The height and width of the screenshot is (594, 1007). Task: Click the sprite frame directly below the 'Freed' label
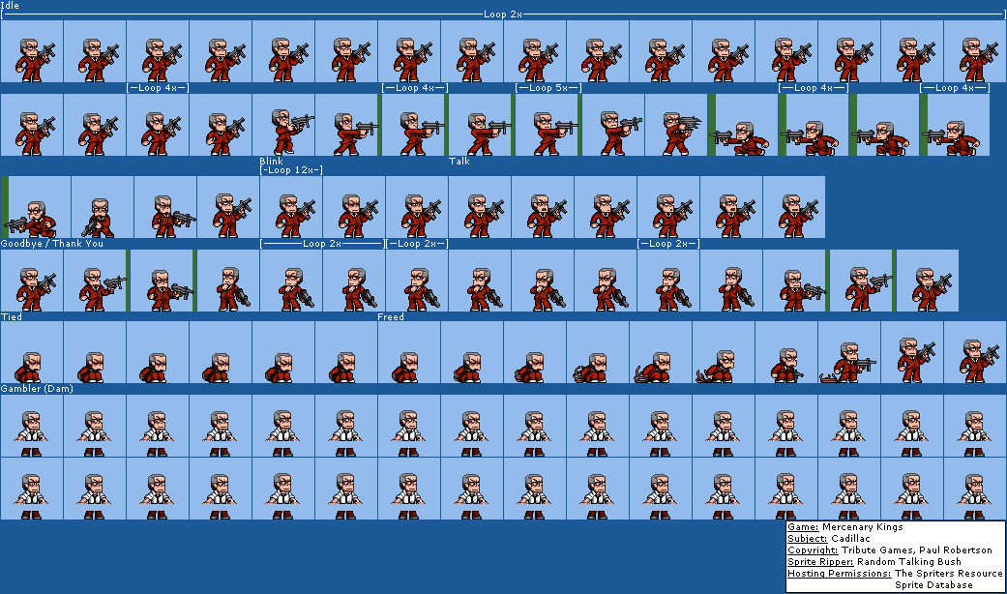409,352
